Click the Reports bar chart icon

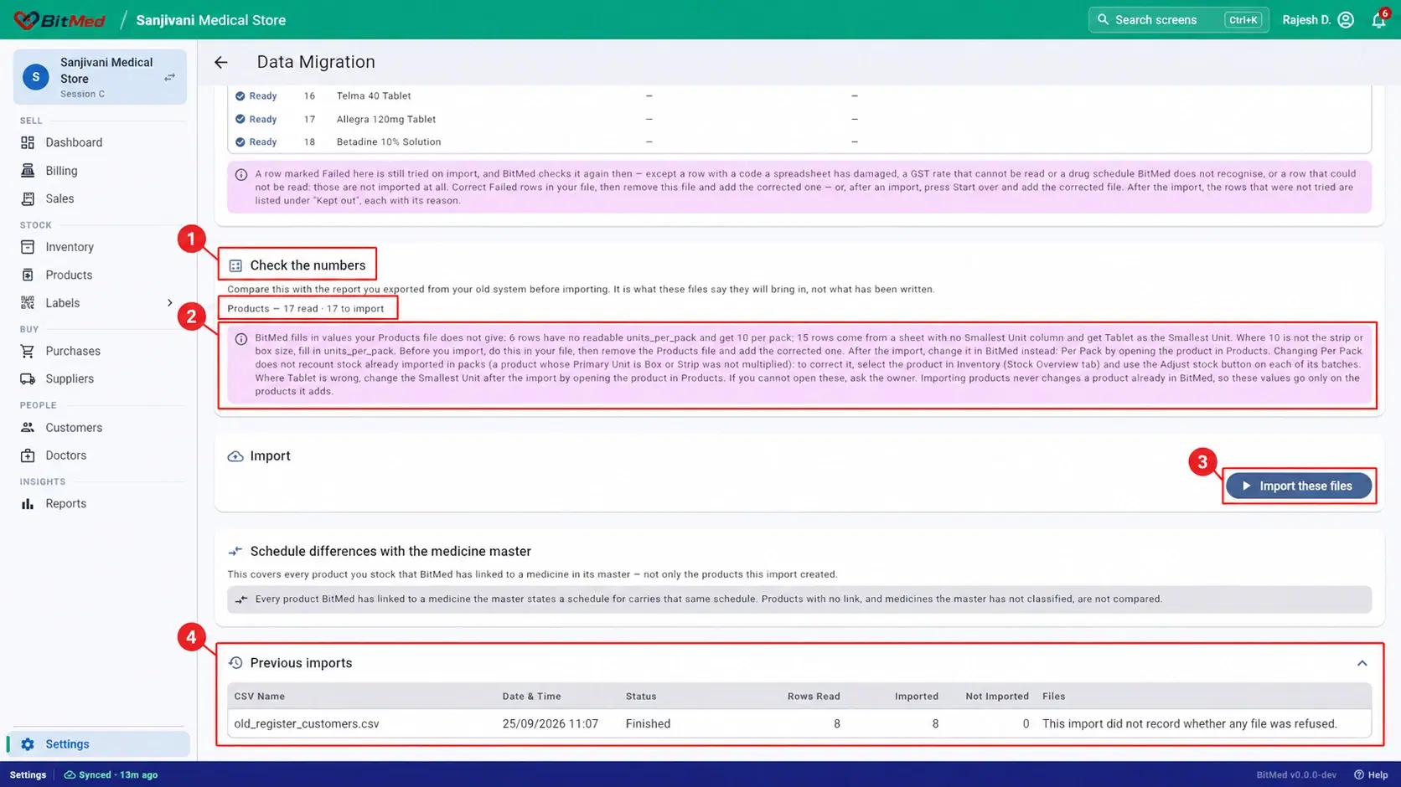tap(28, 503)
